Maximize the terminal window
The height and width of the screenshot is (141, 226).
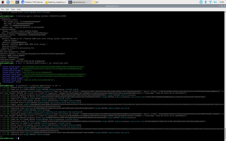pyautogui.click(x=222, y=6)
